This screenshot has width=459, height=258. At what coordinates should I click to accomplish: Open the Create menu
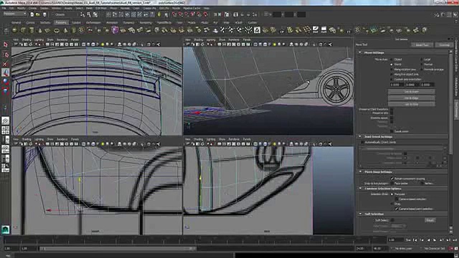(33, 8)
